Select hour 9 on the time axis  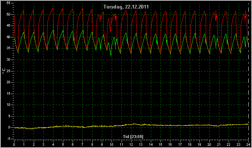102,144
